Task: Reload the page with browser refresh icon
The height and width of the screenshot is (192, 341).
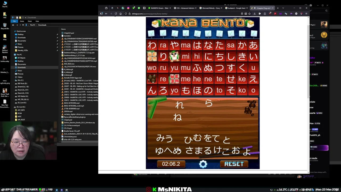Action: coord(116,14)
